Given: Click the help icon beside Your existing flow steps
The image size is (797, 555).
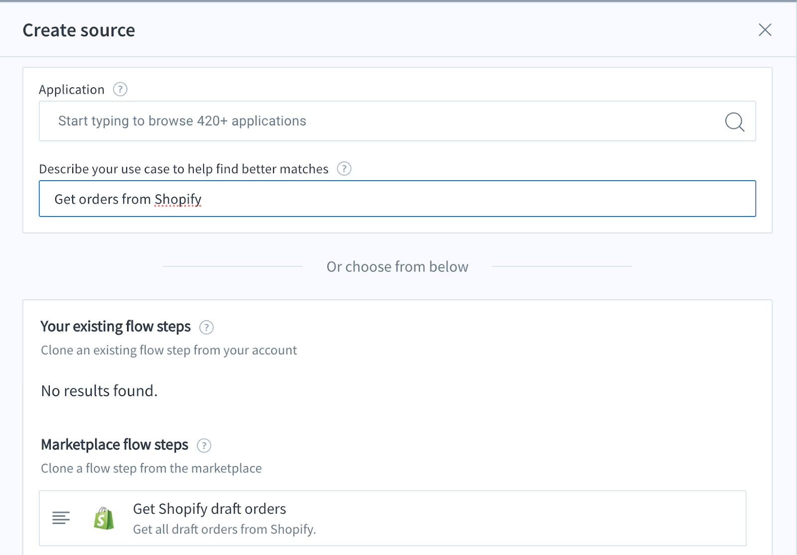Looking at the screenshot, I should (x=206, y=328).
